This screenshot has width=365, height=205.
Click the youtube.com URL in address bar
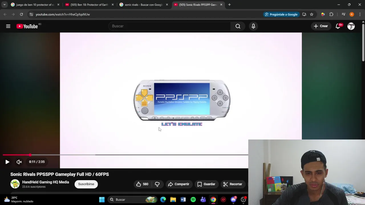point(63,14)
